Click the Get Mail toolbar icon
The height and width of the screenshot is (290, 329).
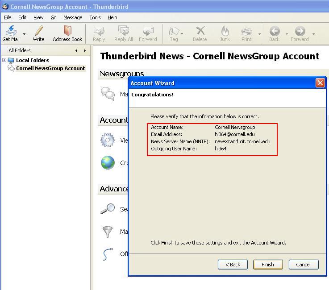tap(11, 31)
